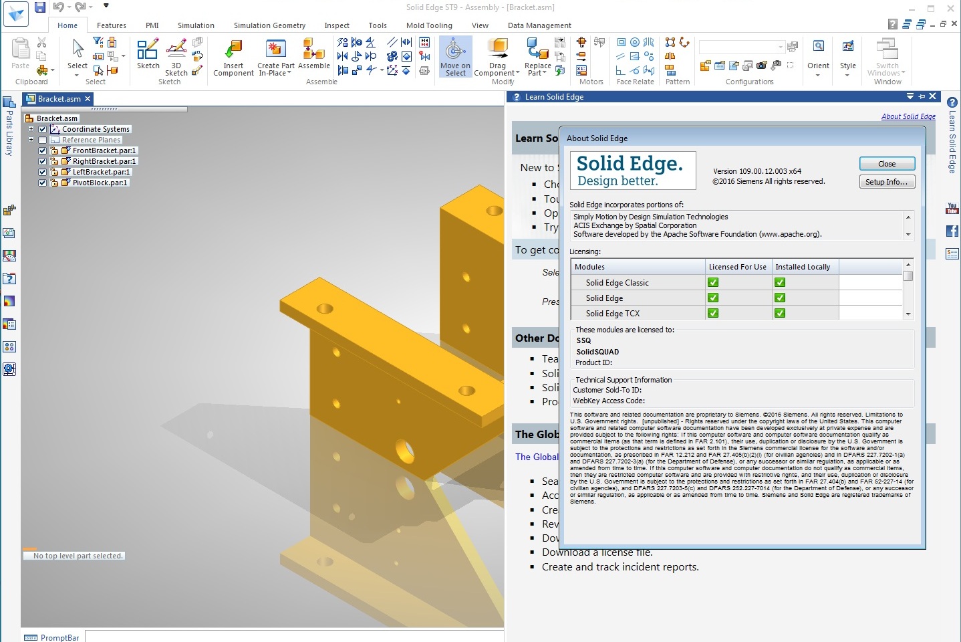Click the Setup Info button

coord(887,182)
